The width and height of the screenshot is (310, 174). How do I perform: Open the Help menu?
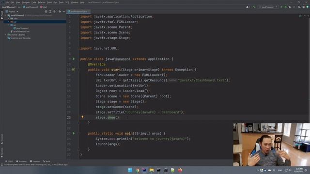pyautogui.click(x=82, y=2)
